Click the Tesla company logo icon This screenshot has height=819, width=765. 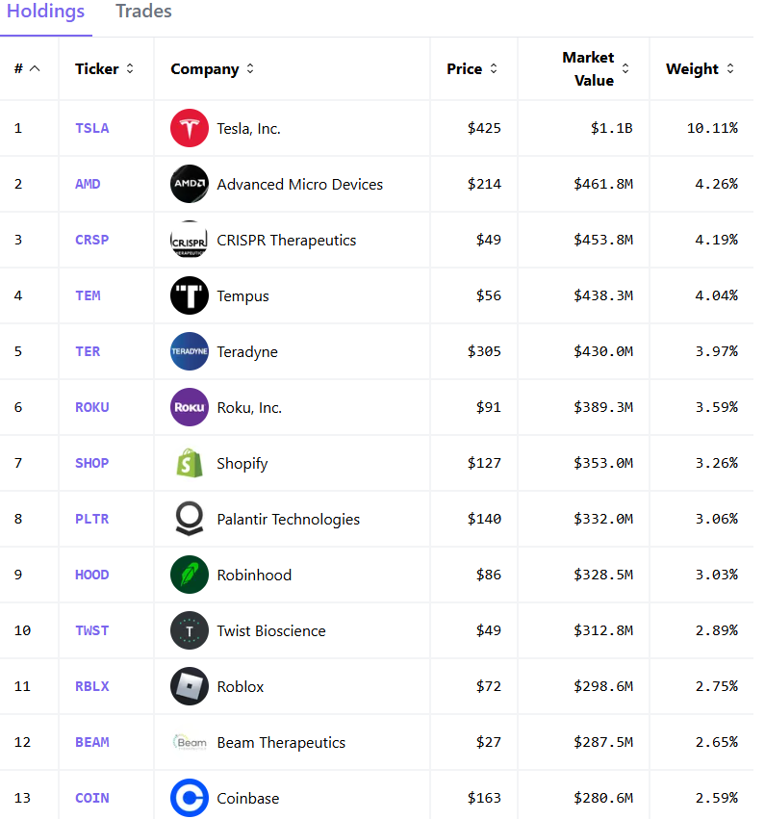click(x=190, y=128)
